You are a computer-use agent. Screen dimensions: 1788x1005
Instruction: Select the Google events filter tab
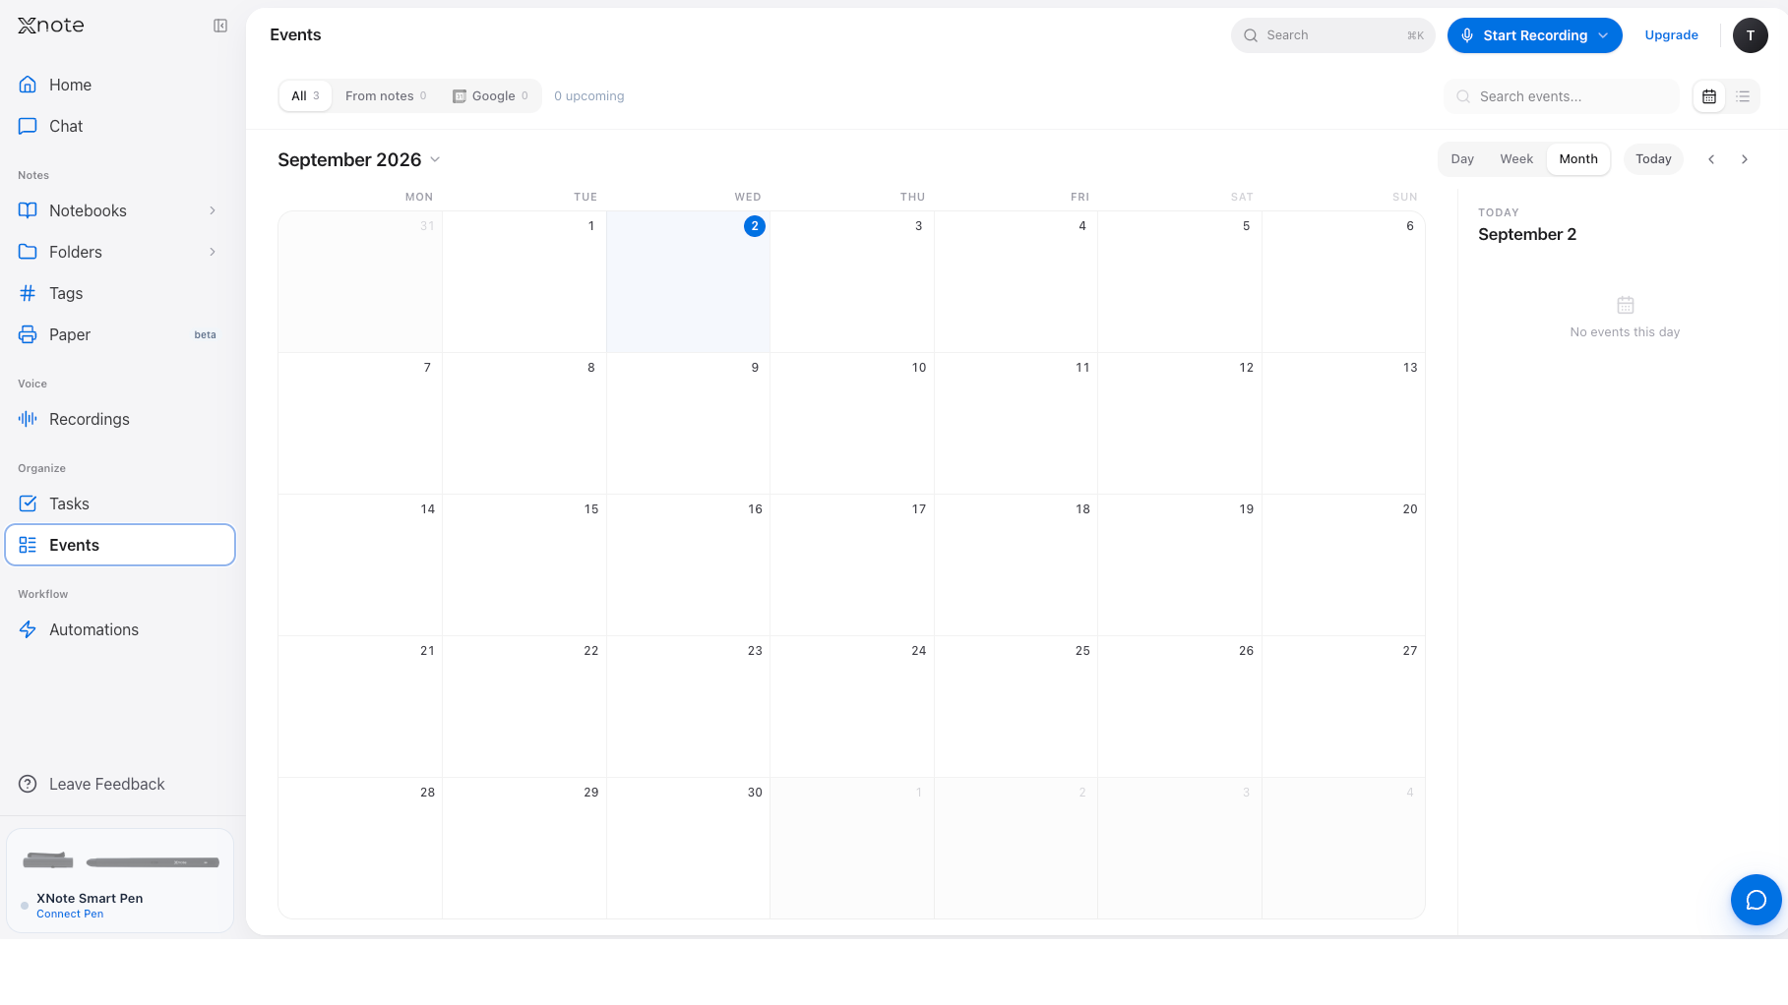[x=490, y=96]
